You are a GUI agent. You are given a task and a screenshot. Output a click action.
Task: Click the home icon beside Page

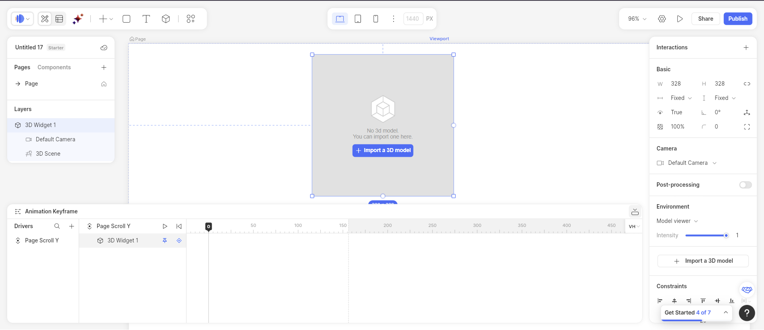click(x=104, y=84)
